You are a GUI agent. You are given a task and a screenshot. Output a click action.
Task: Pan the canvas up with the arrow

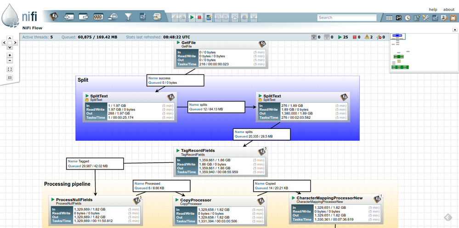[x=10, y=39]
